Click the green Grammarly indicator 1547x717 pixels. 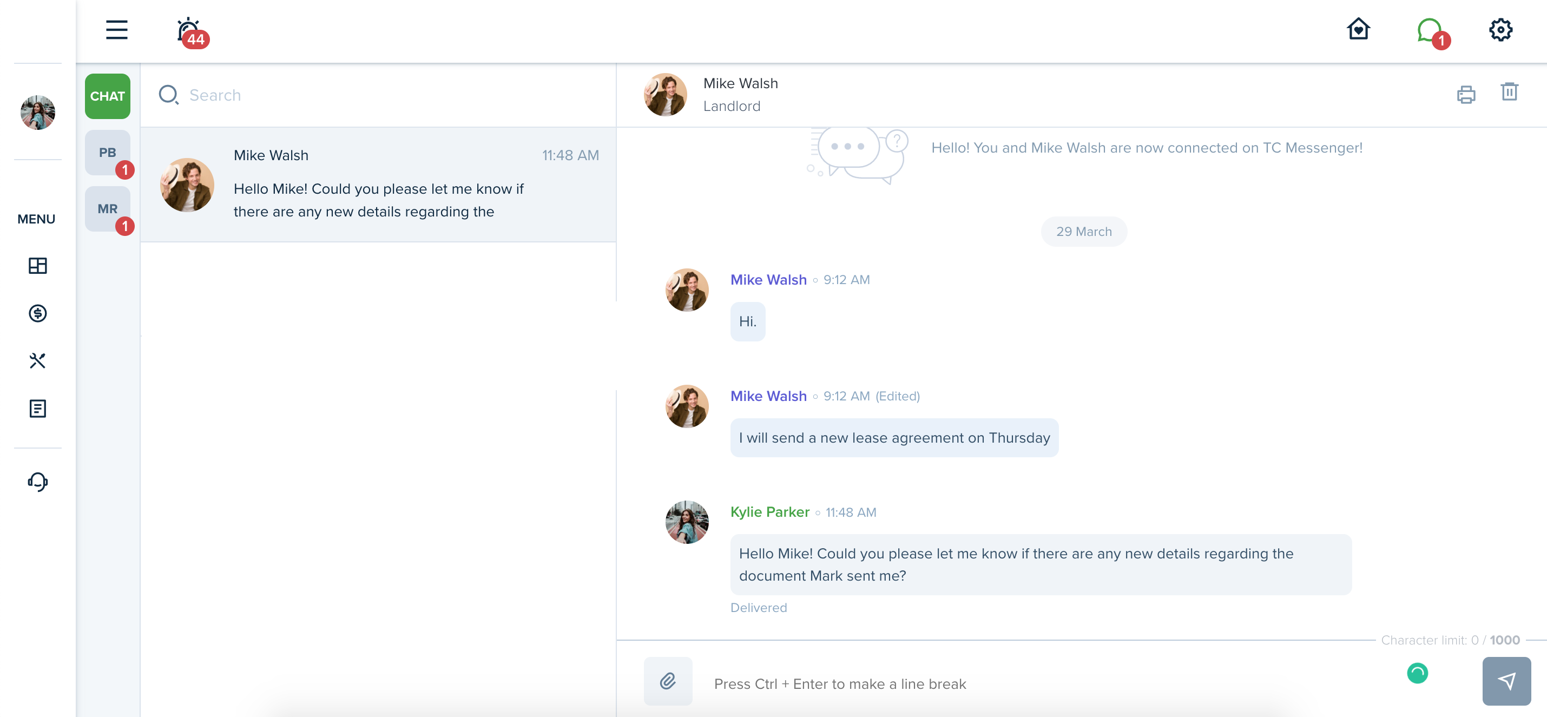click(x=1417, y=673)
